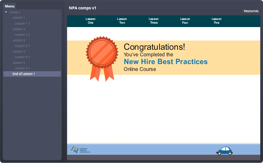Navigate to Lesson Five in top bar
263x163 pixels.
click(x=217, y=21)
